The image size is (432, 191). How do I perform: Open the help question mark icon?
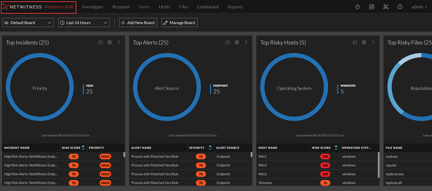tap(400, 7)
